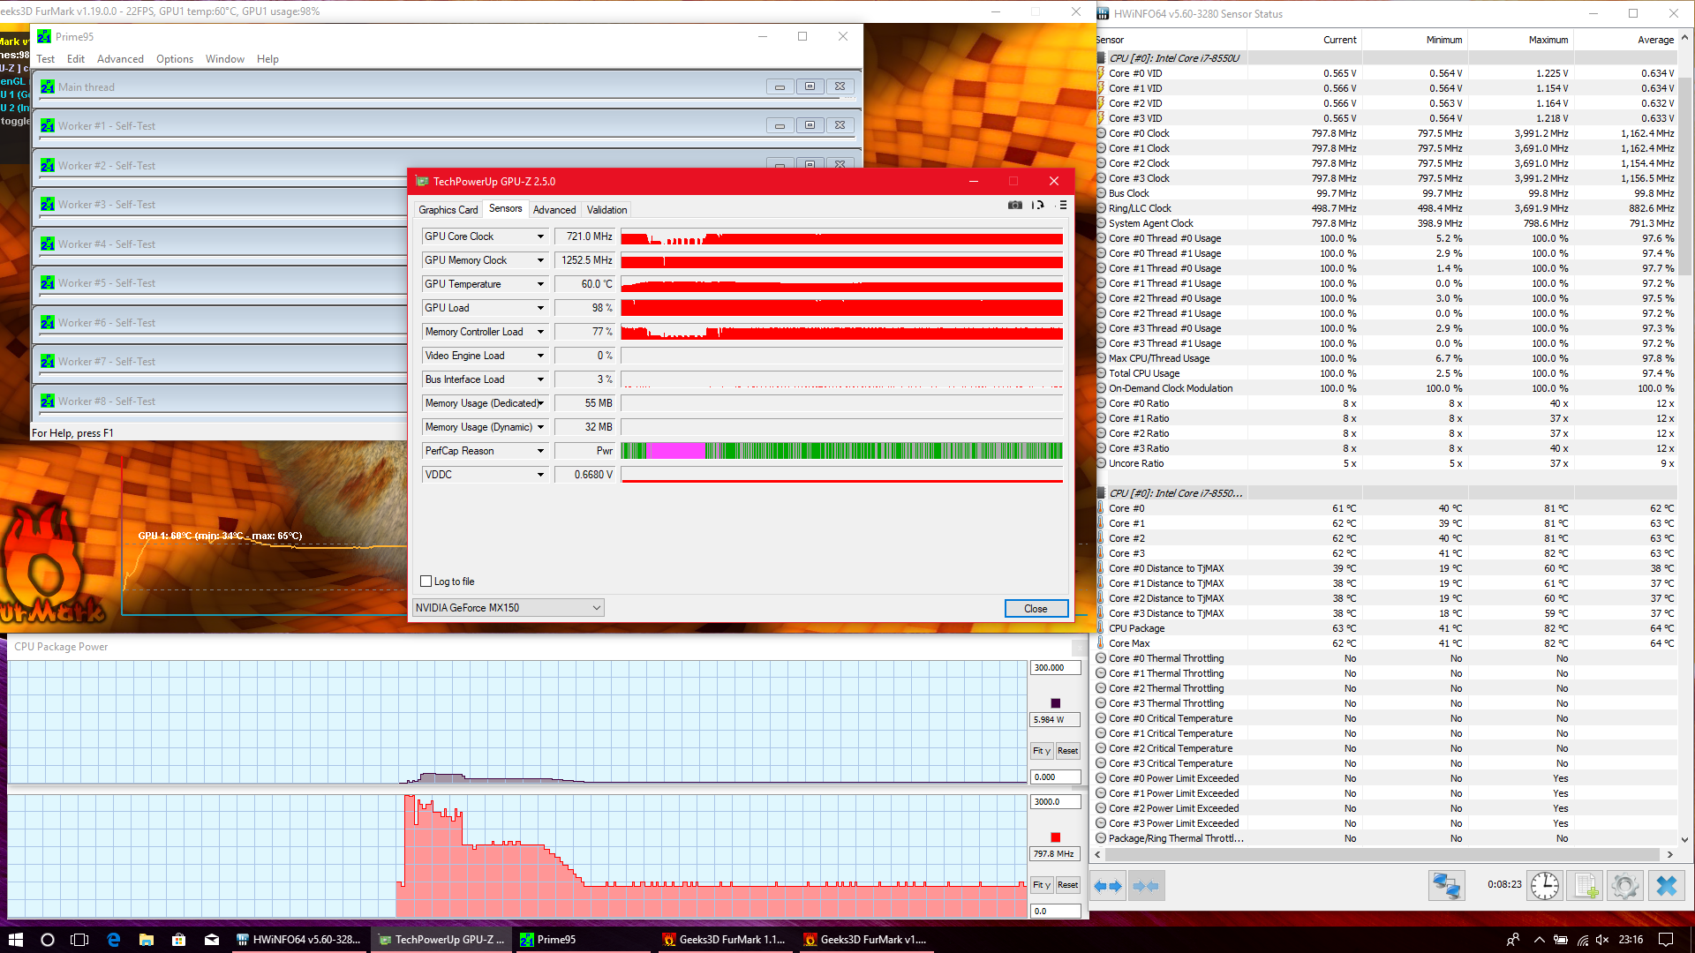
Task: Click HWiNFO reset clock icon
Action: pyautogui.click(x=1544, y=885)
